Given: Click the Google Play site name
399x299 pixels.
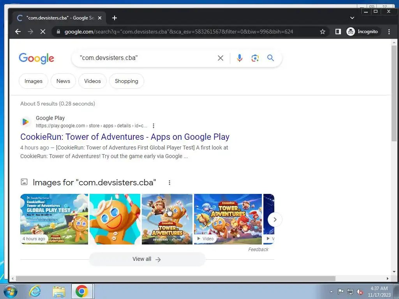Looking at the screenshot, I should coord(50,118).
